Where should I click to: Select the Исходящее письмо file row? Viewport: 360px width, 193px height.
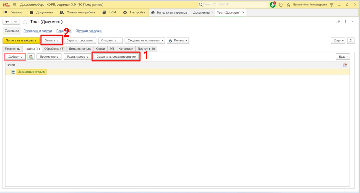(x=31, y=72)
